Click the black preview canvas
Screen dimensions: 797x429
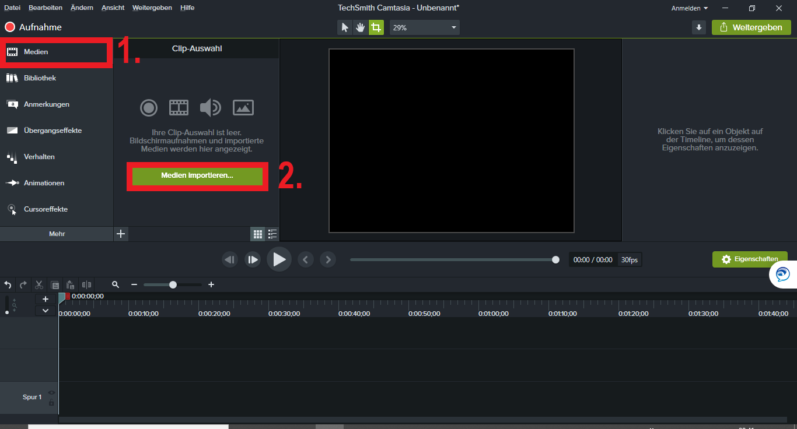coord(452,140)
